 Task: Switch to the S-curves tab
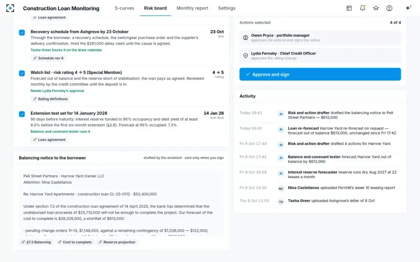(124, 8)
